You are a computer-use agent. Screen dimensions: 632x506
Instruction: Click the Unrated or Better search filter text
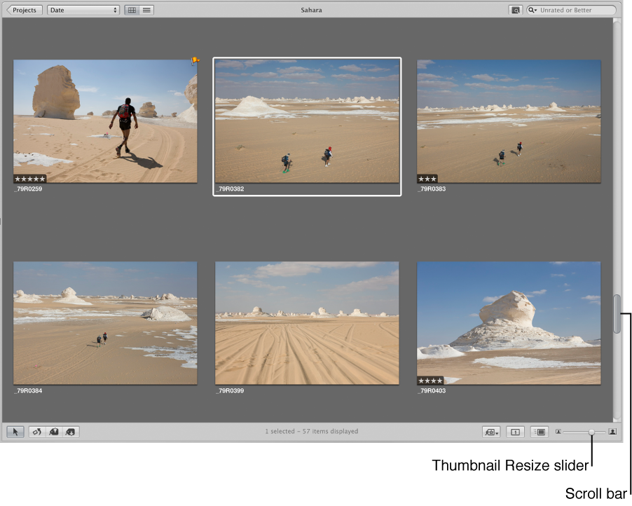pyautogui.click(x=568, y=10)
